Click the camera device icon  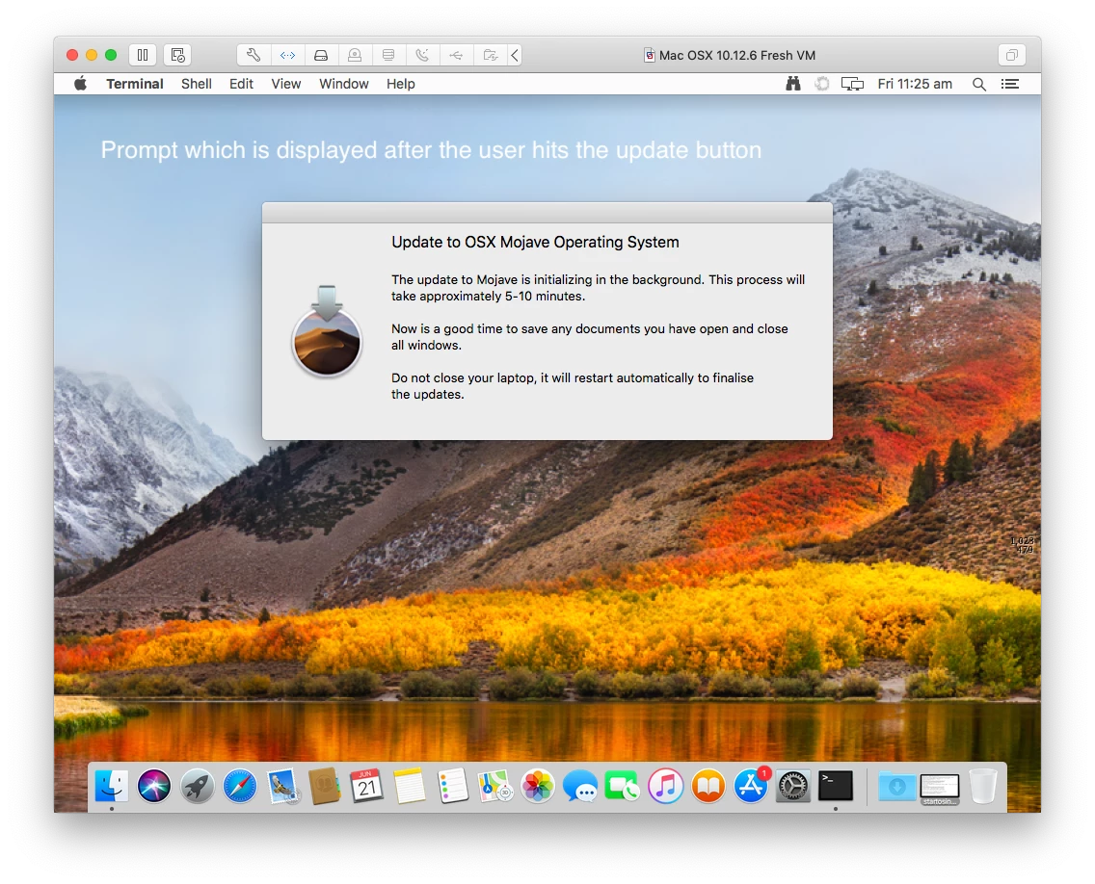pos(355,55)
